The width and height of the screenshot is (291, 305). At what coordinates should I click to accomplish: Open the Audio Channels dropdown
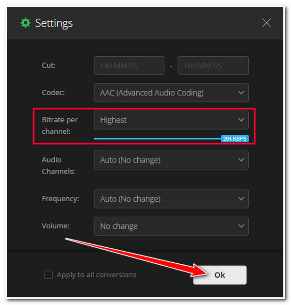tap(171, 160)
